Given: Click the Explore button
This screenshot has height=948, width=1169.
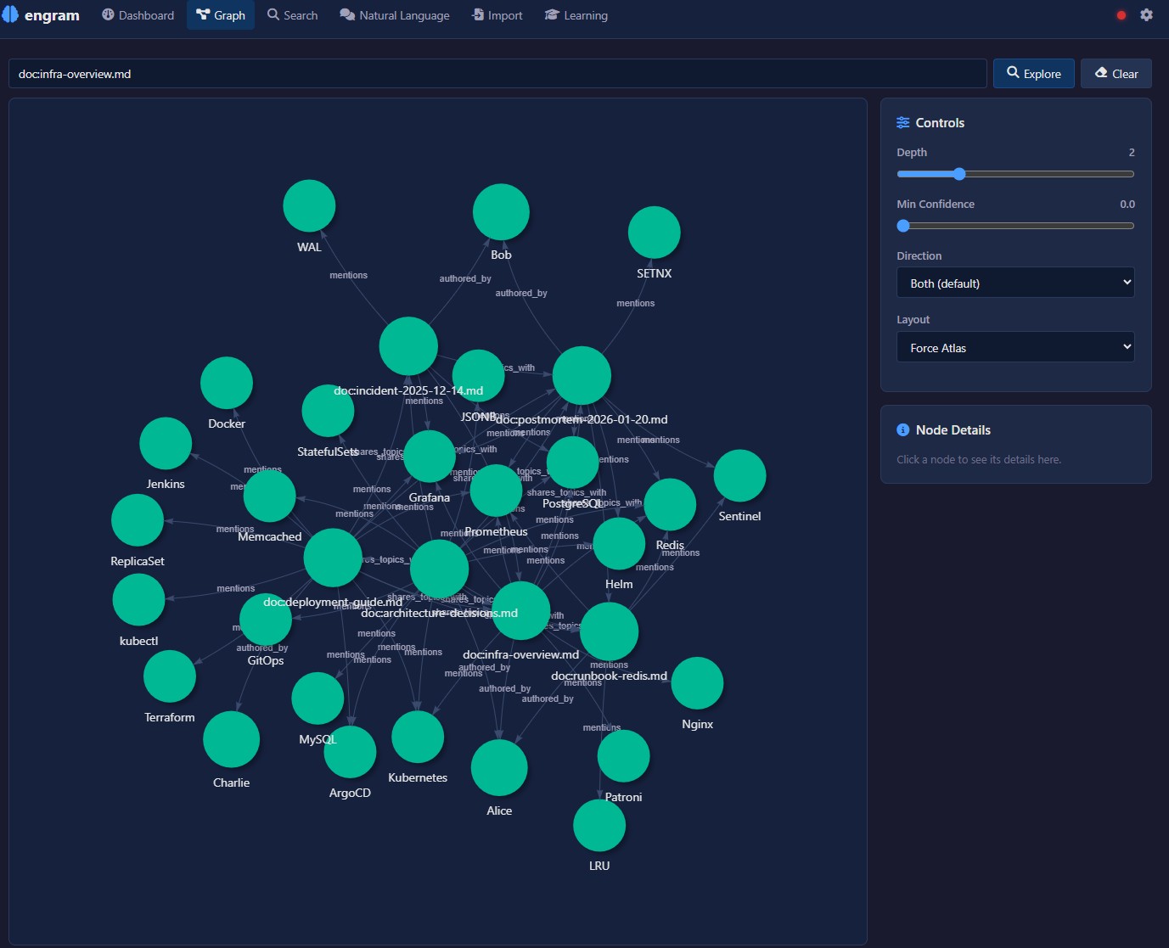Looking at the screenshot, I should click(x=1033, y=73).
